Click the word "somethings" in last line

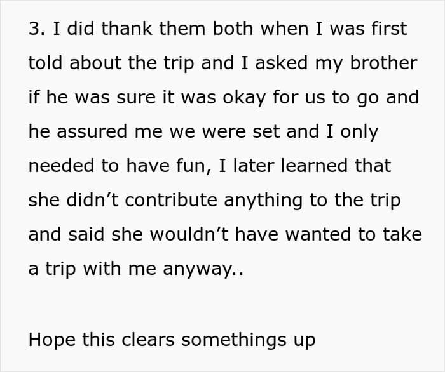click(x=234, y=341)
